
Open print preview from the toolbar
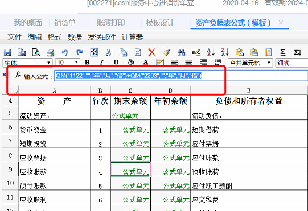(x=36, y=52)
